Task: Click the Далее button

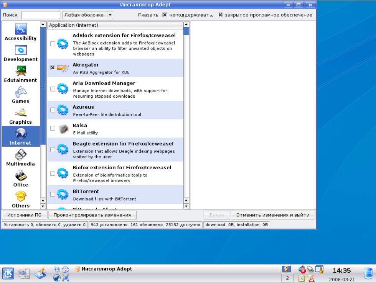Action: [217, 215]
